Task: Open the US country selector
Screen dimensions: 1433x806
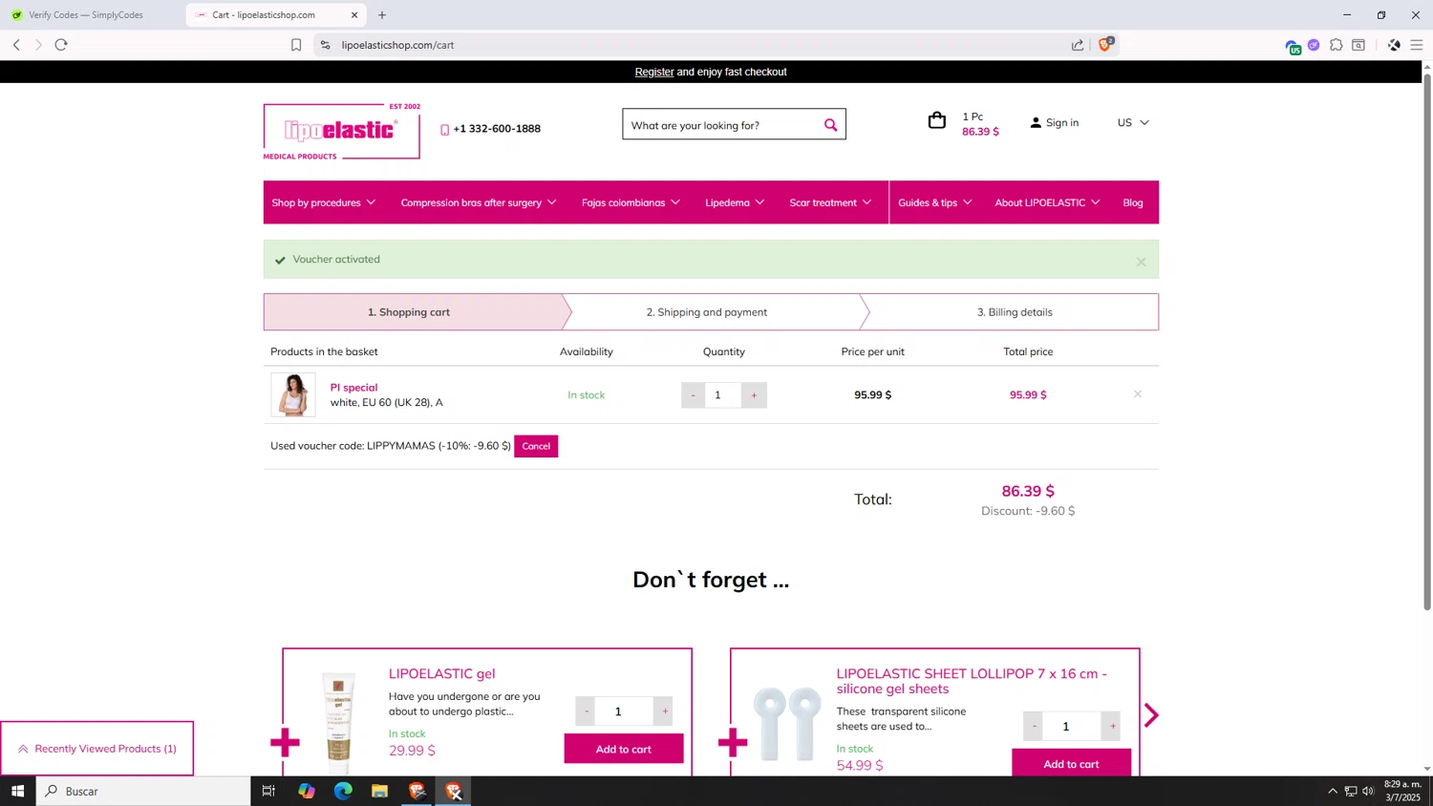Action: [x=1133, y=122]
